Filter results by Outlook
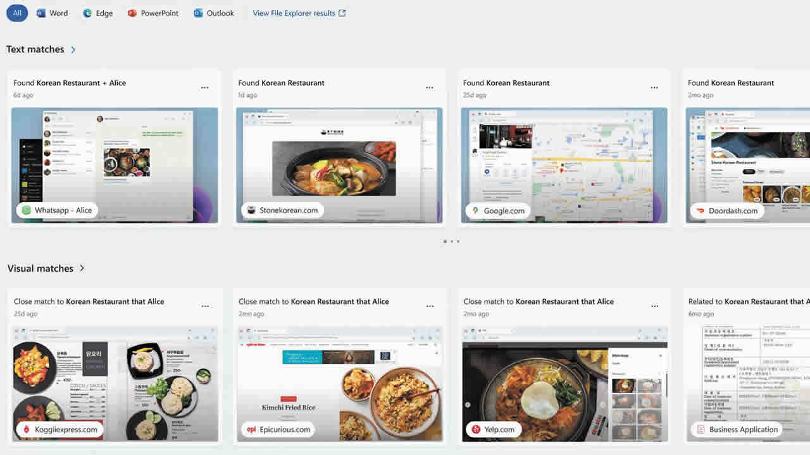Screen dimensions: 810x455 (214, 13)
